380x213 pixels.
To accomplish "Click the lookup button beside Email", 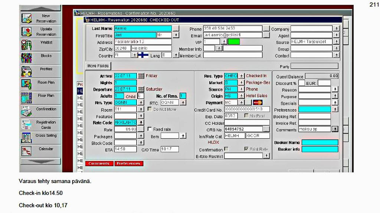I will click(x=266, y=35).
